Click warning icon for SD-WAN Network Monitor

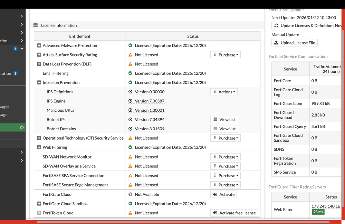pos(130,157)
